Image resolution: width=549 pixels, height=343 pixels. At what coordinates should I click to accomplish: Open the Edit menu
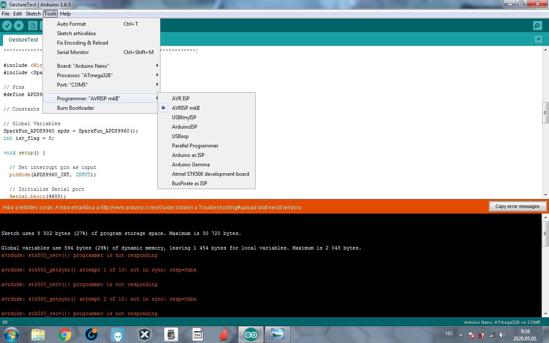tap(18, 14)
